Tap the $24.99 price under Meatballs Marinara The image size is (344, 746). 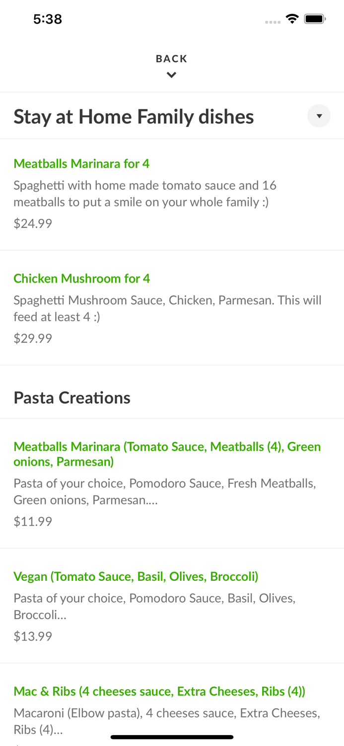click(x=33, y=223)
